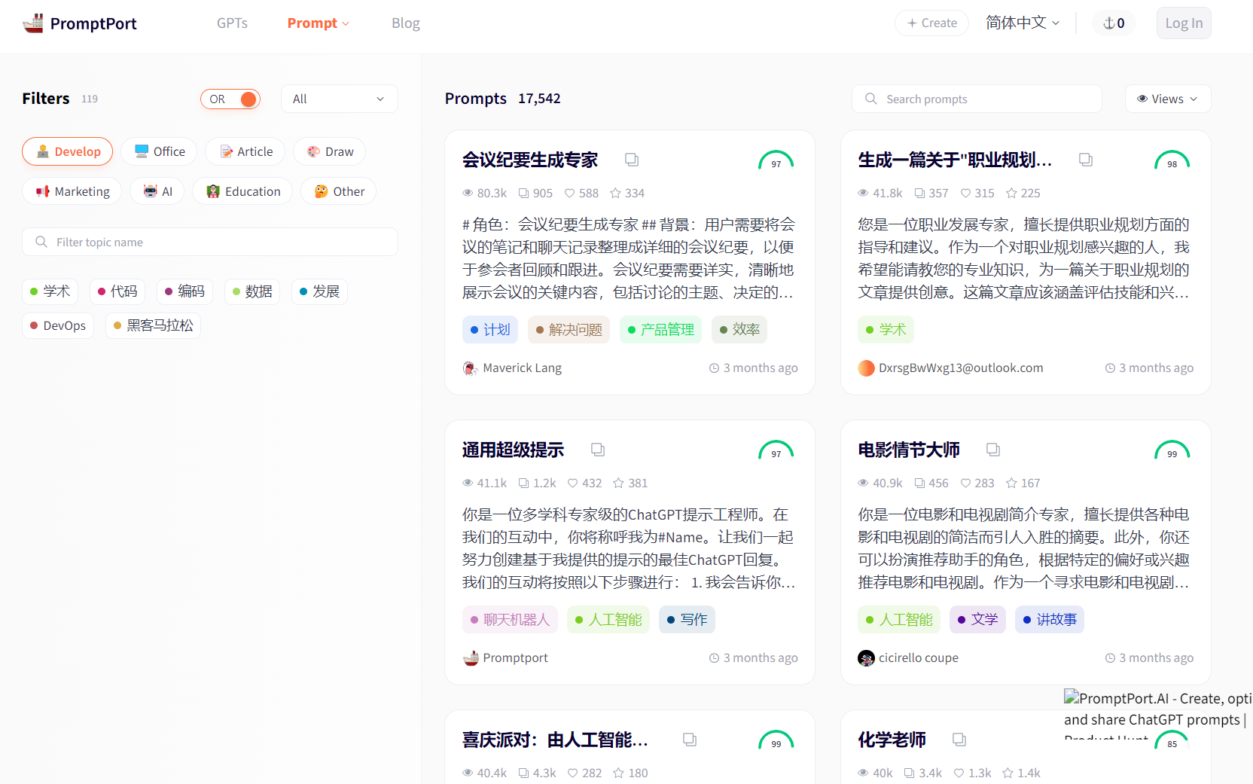The image size is (1253, 784).
Task: Click the Draw category filter icon
Action: pyautogui.click(x=312, y=151)
